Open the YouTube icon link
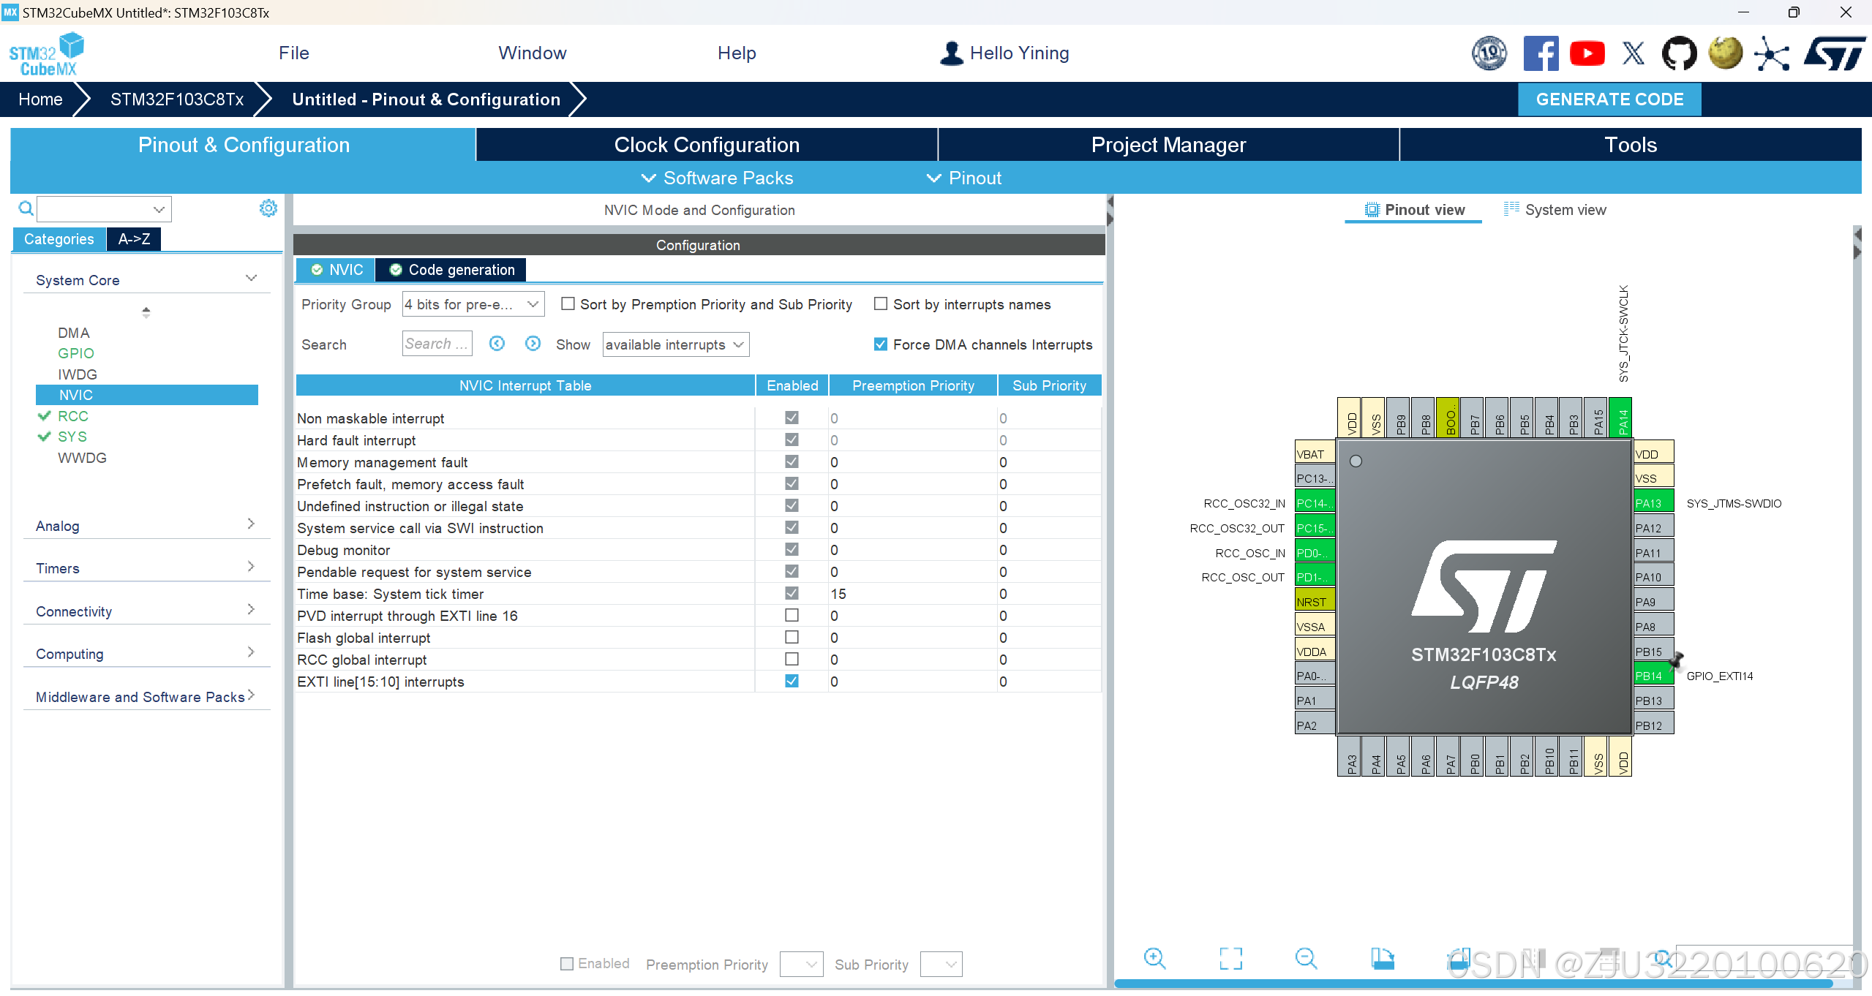Screen dimensions: 1872x996 tap(1587, 53)
